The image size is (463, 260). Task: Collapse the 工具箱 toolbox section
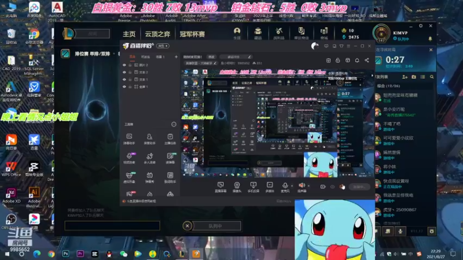coord(174,124)
